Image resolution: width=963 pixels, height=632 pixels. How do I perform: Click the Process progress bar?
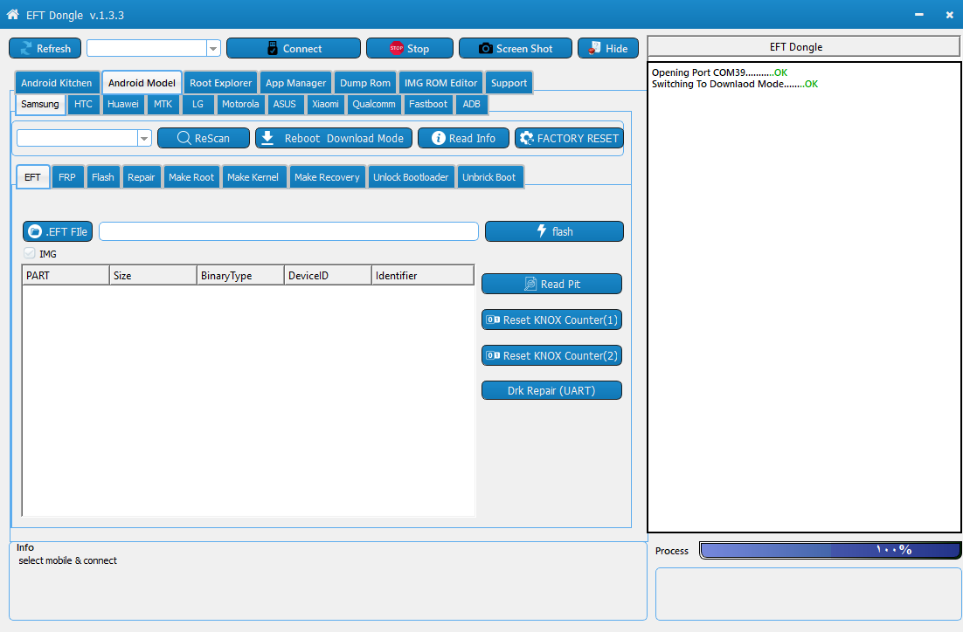[830, 550]
